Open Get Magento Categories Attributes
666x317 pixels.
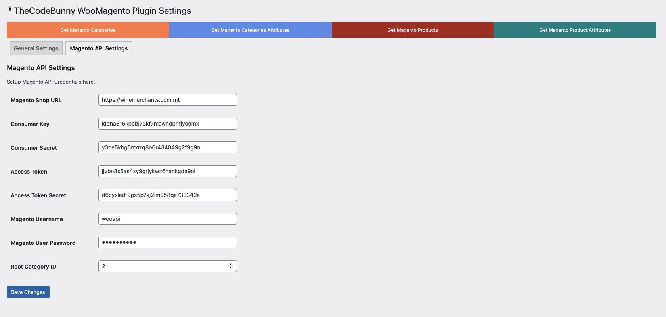(250, 30)
